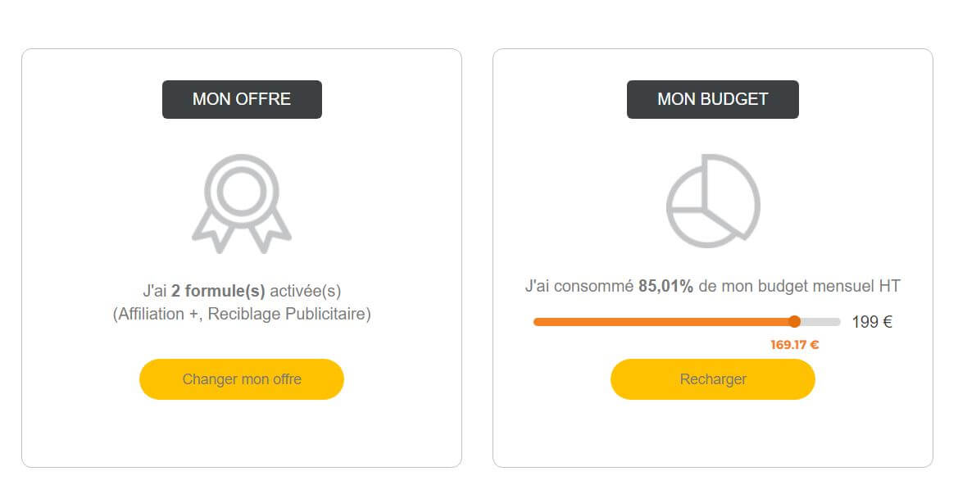Click empty space below Recharger button

pyautogui.click(x=712, y=434)
